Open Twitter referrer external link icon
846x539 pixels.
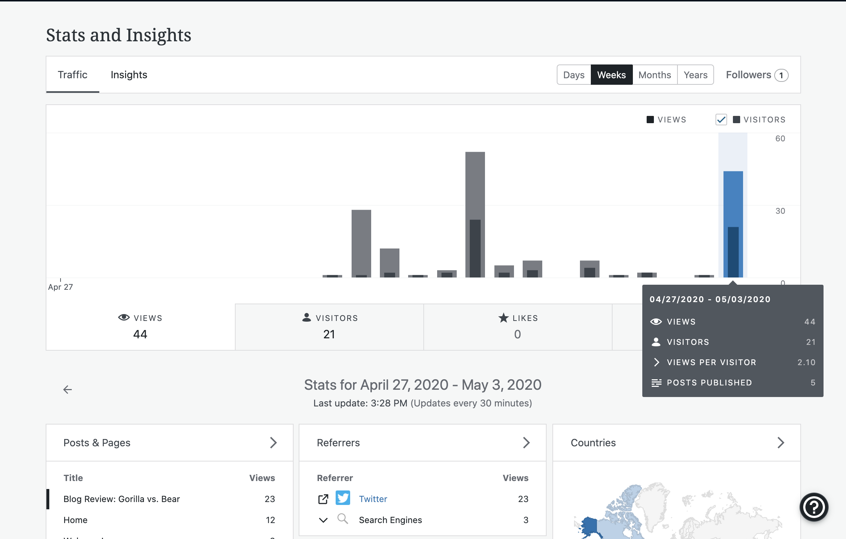[x=323, y=499]
